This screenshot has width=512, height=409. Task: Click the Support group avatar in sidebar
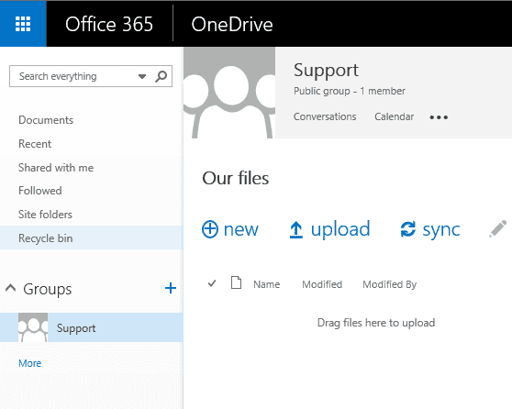click(x=33, y=327)
